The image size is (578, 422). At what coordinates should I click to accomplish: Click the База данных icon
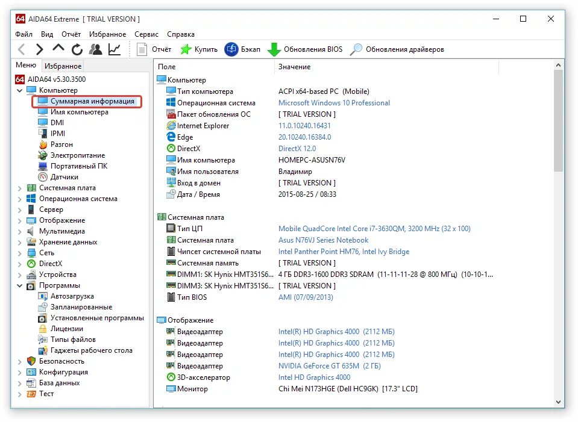coord(31,383)
